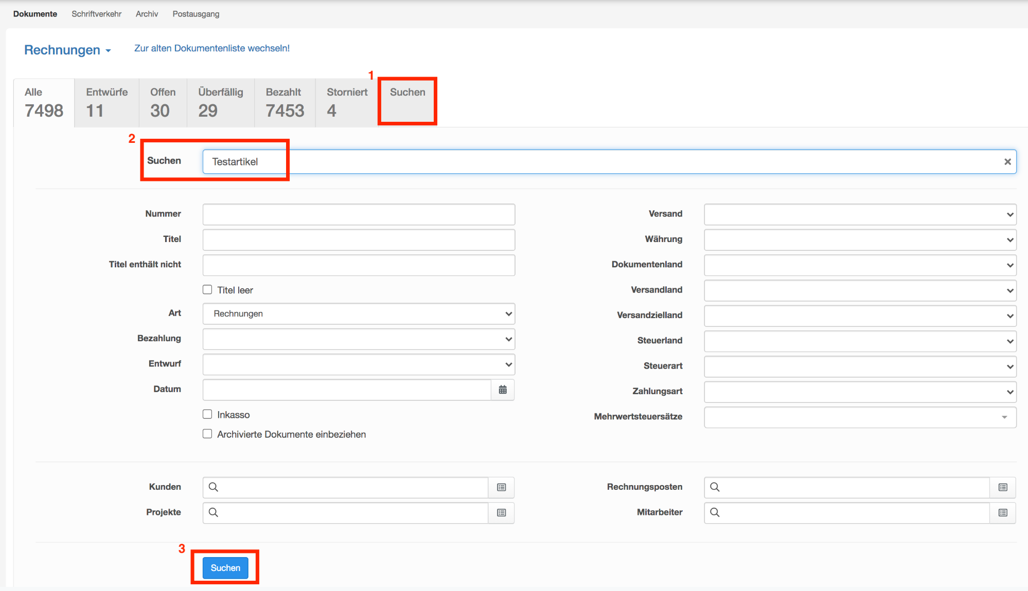Image resolution: width=1028 pixels, height=591 pixels.
Task: Check Archivierte Dokumente einbeziehen
Action: (x=207, y=434)
